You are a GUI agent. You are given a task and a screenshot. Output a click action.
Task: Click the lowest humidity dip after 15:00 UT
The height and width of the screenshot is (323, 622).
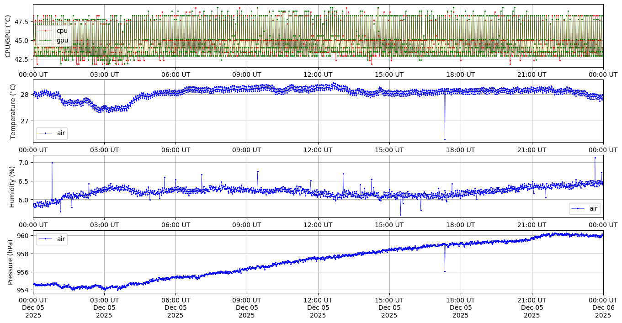400,215
